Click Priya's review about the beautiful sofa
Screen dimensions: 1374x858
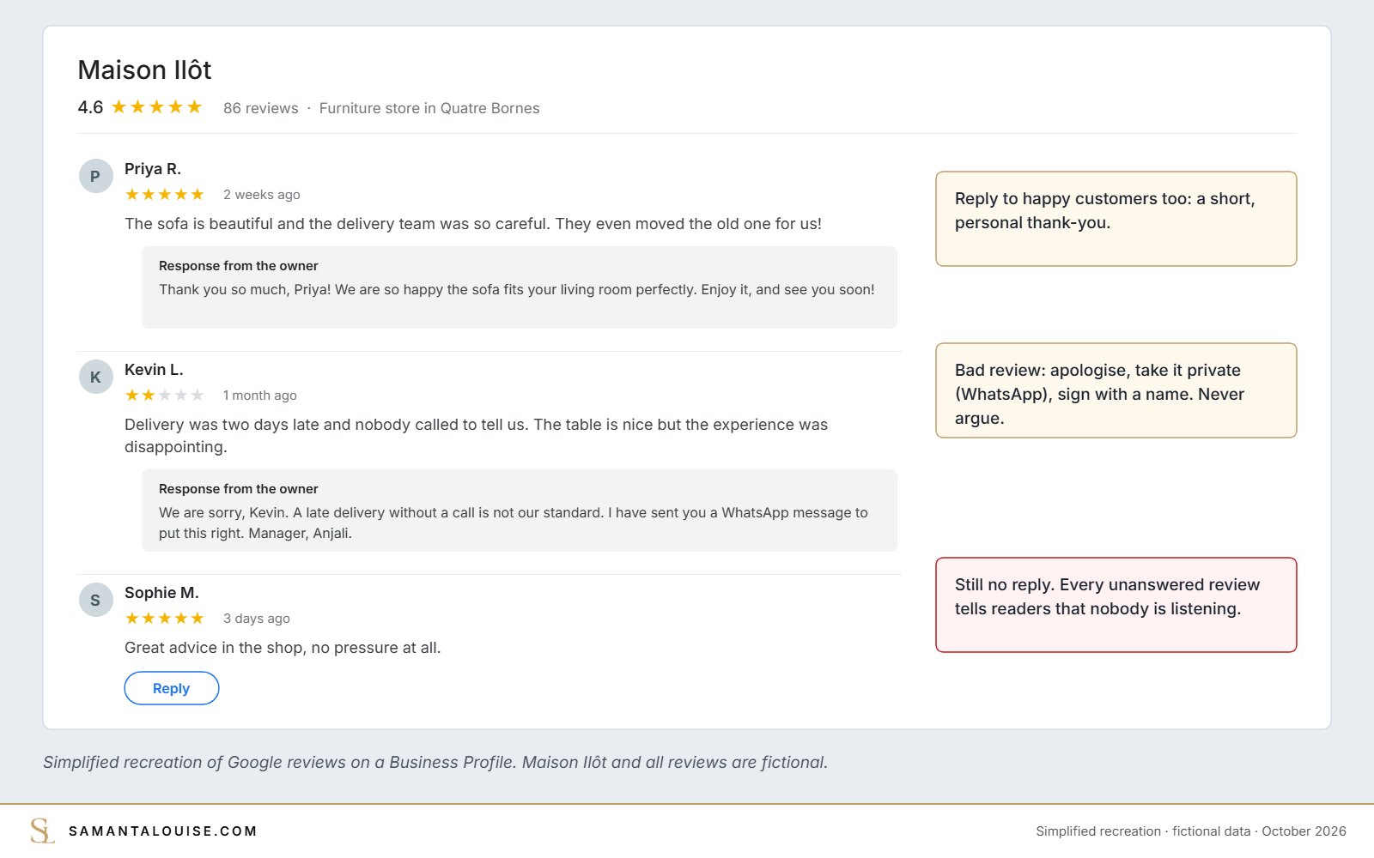[x=473, y=224]
